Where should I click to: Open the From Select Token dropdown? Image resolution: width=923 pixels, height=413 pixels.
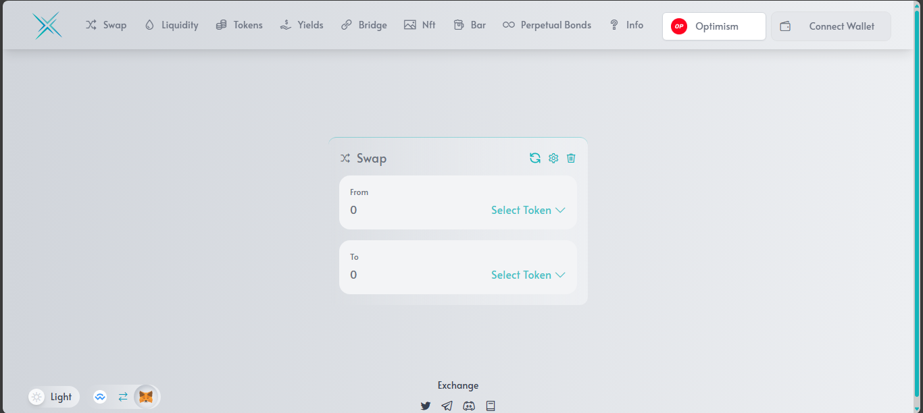click(x=528, y=211)
